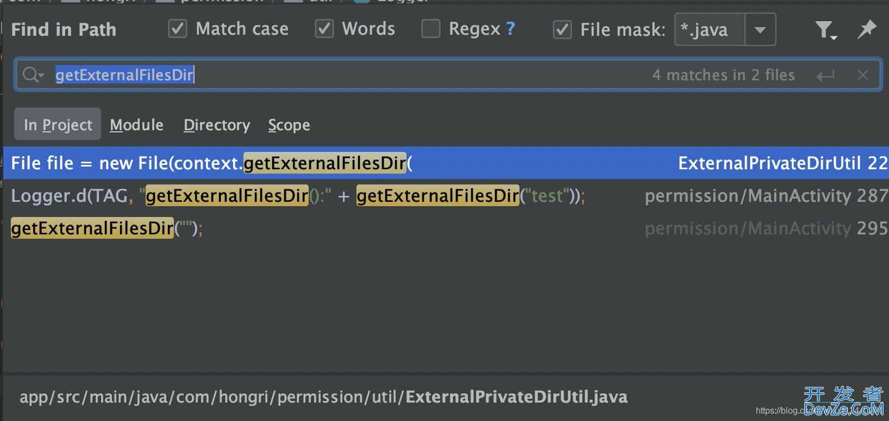
Task: Toggle the Words checkbox
Action: [324, 29]
